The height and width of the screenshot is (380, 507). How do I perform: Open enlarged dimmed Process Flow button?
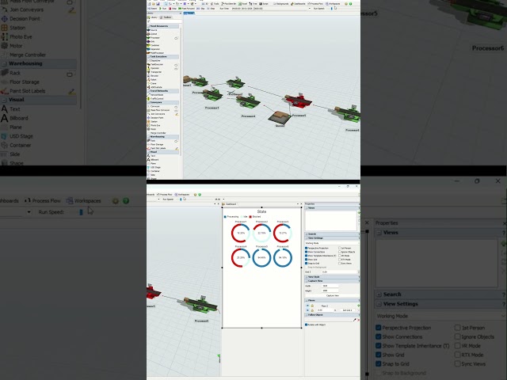point(43,200)
